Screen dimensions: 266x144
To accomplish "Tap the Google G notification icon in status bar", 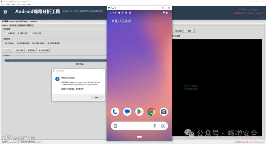I will [130, 13].
